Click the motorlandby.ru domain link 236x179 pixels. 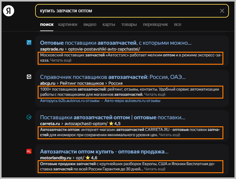56,158
